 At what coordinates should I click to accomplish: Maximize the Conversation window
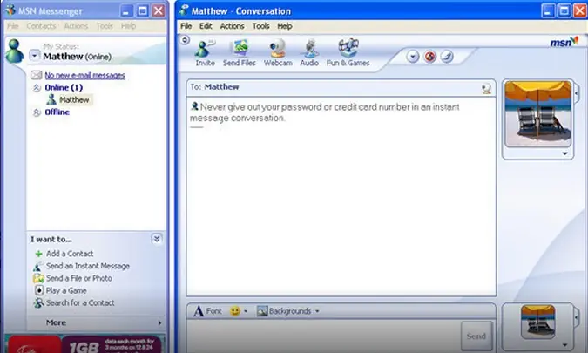tap(564, 10)
